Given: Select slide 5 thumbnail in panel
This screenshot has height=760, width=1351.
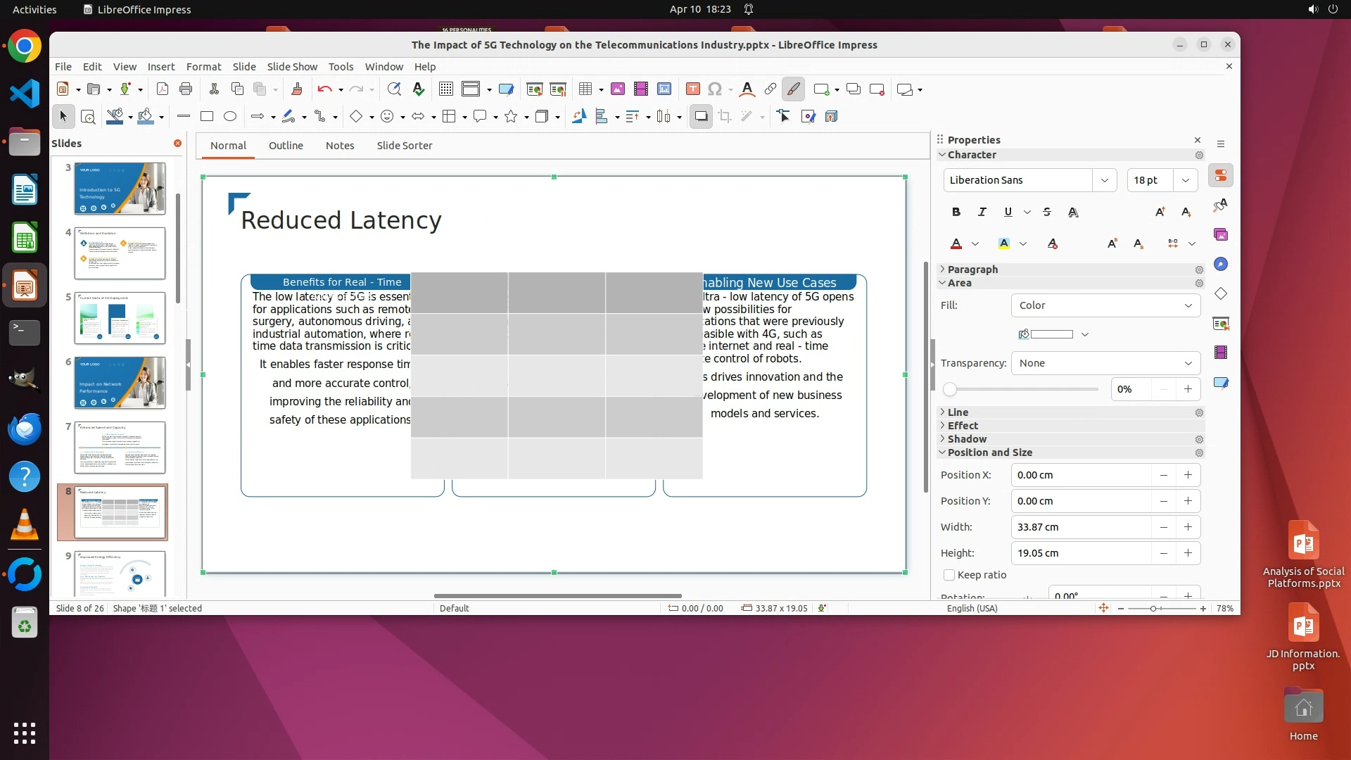Looking at the screenshot, I should pyautogui.click(x=120, y=318).
